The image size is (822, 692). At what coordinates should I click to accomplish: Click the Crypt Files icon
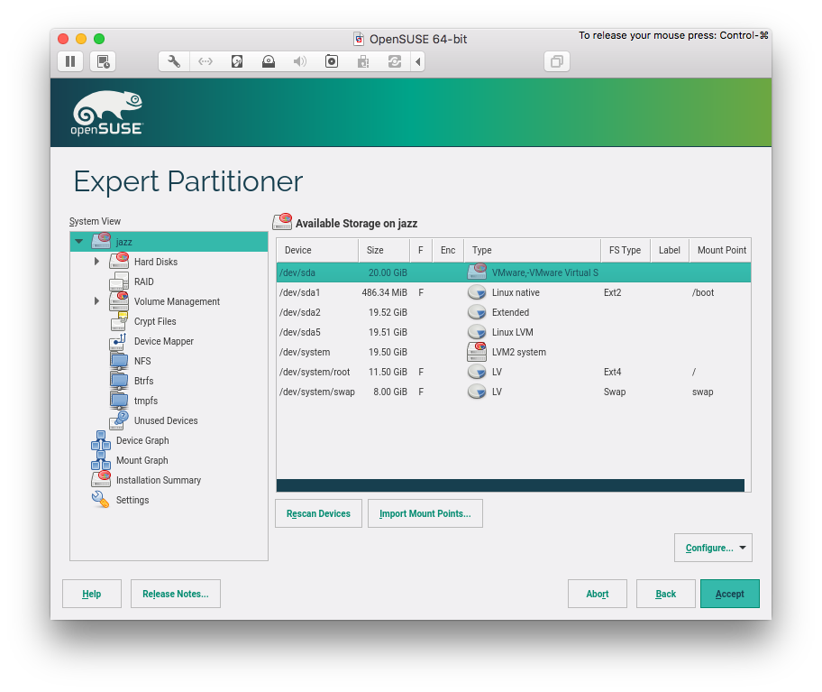coord(119,321)
